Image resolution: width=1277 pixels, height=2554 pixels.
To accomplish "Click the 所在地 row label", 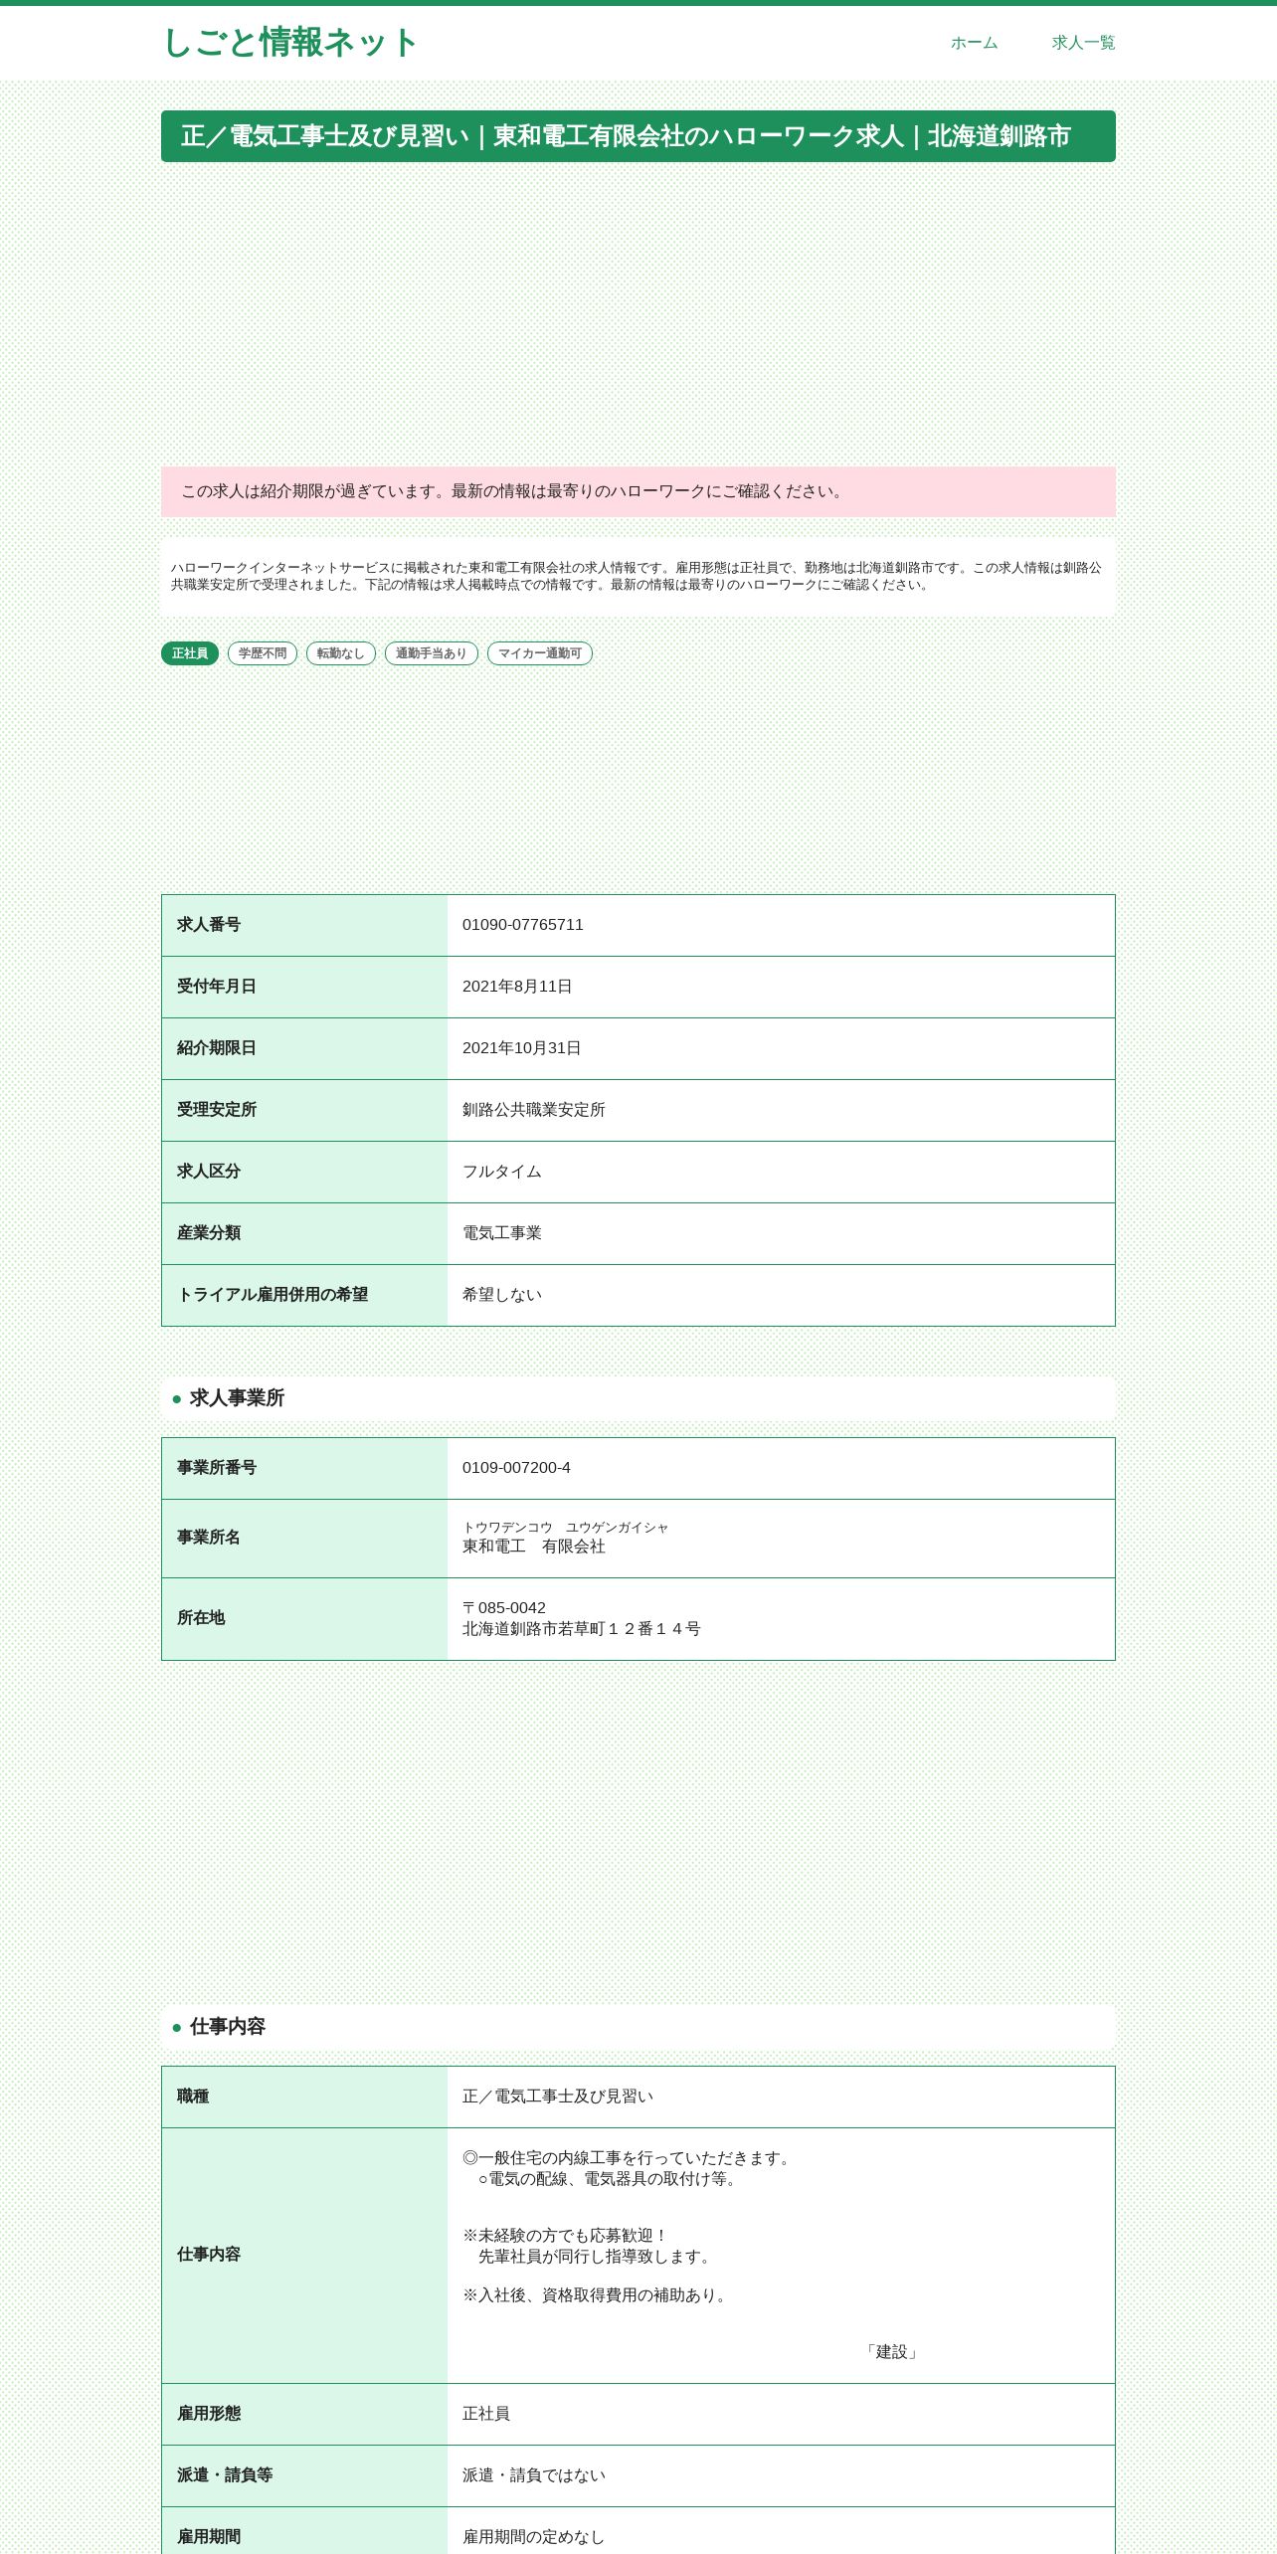I will pos(201,1618).
